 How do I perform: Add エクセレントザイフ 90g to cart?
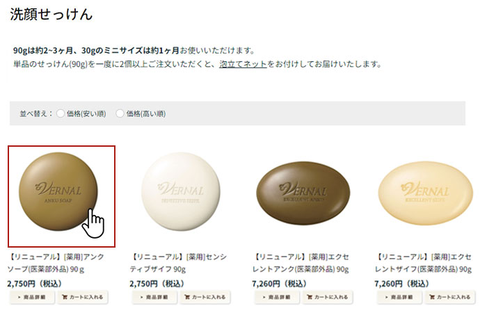[449, 297]
